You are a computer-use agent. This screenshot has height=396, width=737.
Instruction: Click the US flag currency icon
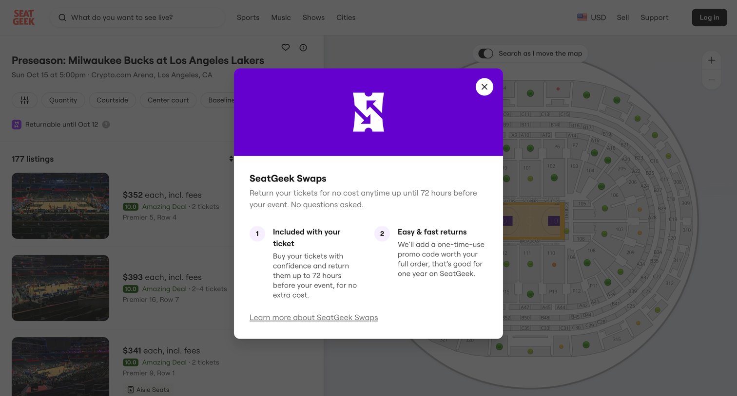(x=582, y=17)
